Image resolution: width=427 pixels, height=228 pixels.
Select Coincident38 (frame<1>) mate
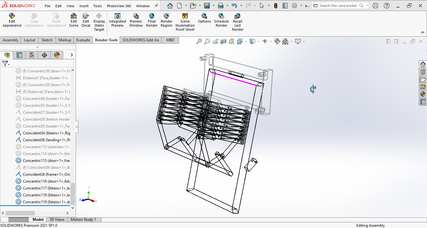(43, 174)
